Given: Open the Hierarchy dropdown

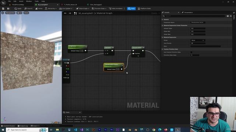Looking at the screenshot, I should tap(51, 8).
